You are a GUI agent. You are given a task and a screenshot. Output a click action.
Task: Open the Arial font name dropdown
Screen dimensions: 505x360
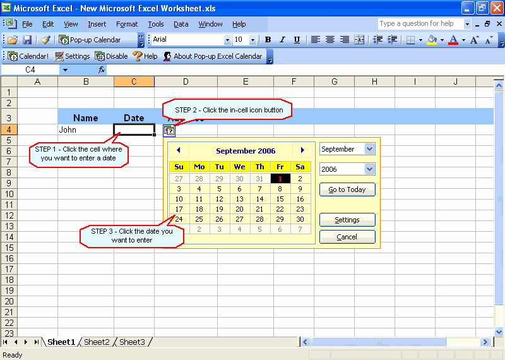coord(227,40)
